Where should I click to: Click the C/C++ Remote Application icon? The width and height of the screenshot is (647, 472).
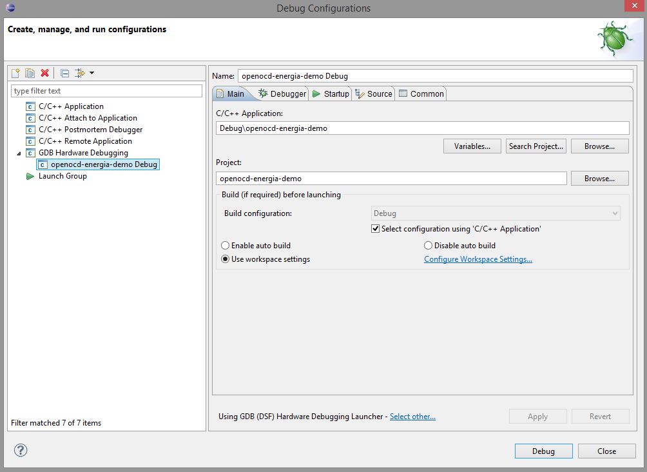(30, 141)
